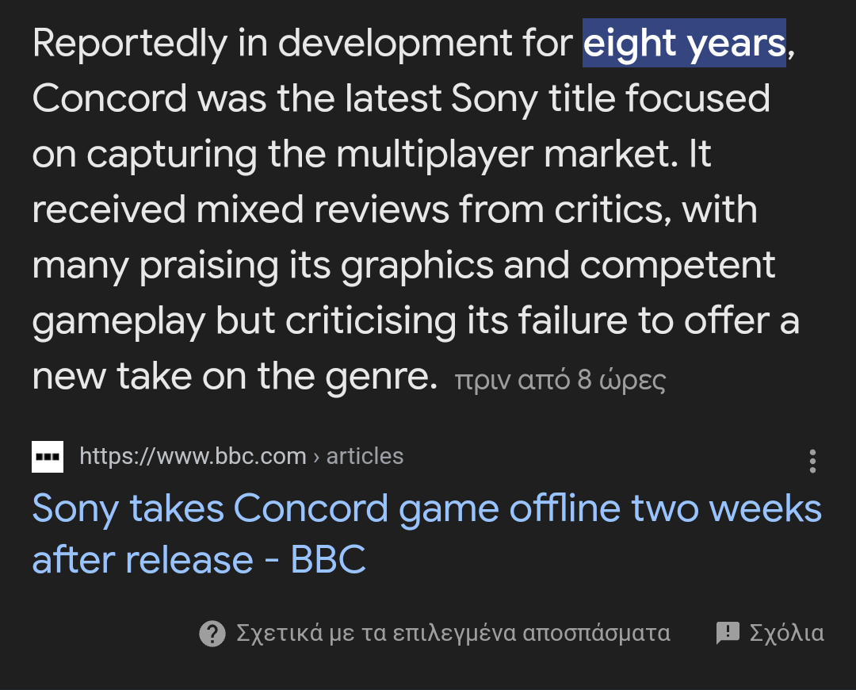Click the question mark help icon
The width and height of the screenshot is (856, 690).
coord(212,634)
